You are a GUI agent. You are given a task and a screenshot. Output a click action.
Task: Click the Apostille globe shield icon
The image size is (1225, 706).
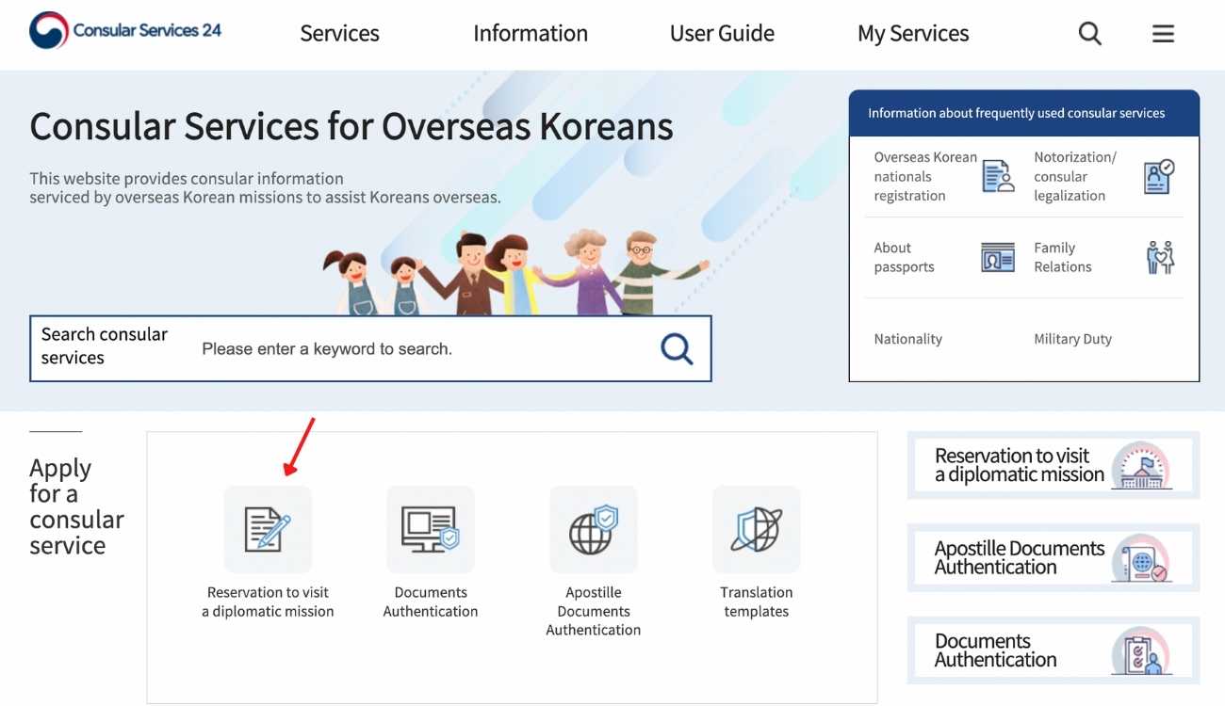click(594, 529)
